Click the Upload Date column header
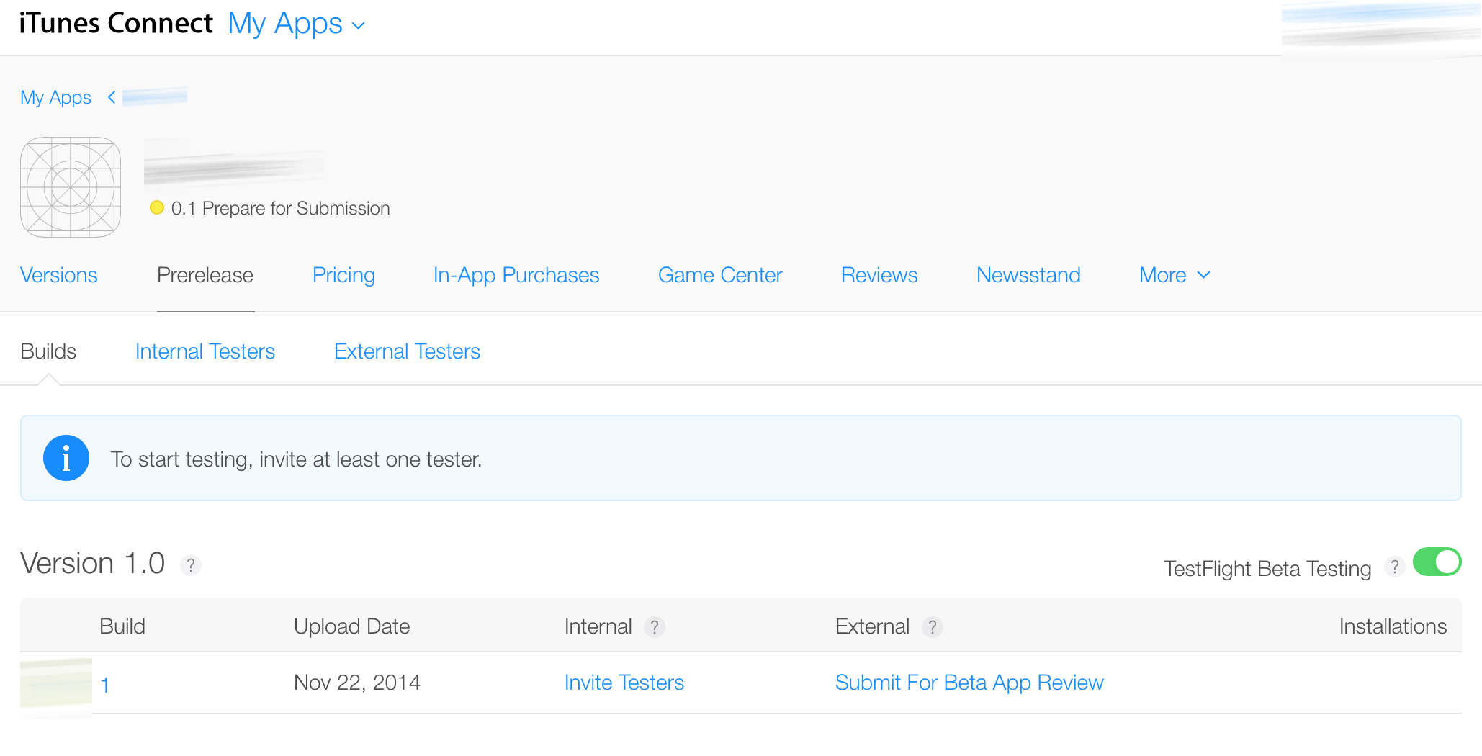 [352, 626]
